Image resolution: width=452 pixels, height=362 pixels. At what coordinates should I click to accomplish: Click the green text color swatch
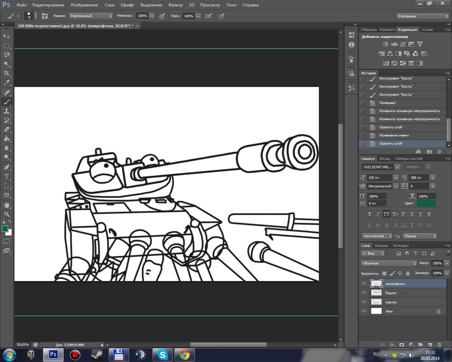point(426,203)
